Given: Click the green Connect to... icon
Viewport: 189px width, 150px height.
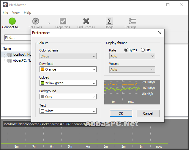Looking at the screenshot, I should coord(12,21).
